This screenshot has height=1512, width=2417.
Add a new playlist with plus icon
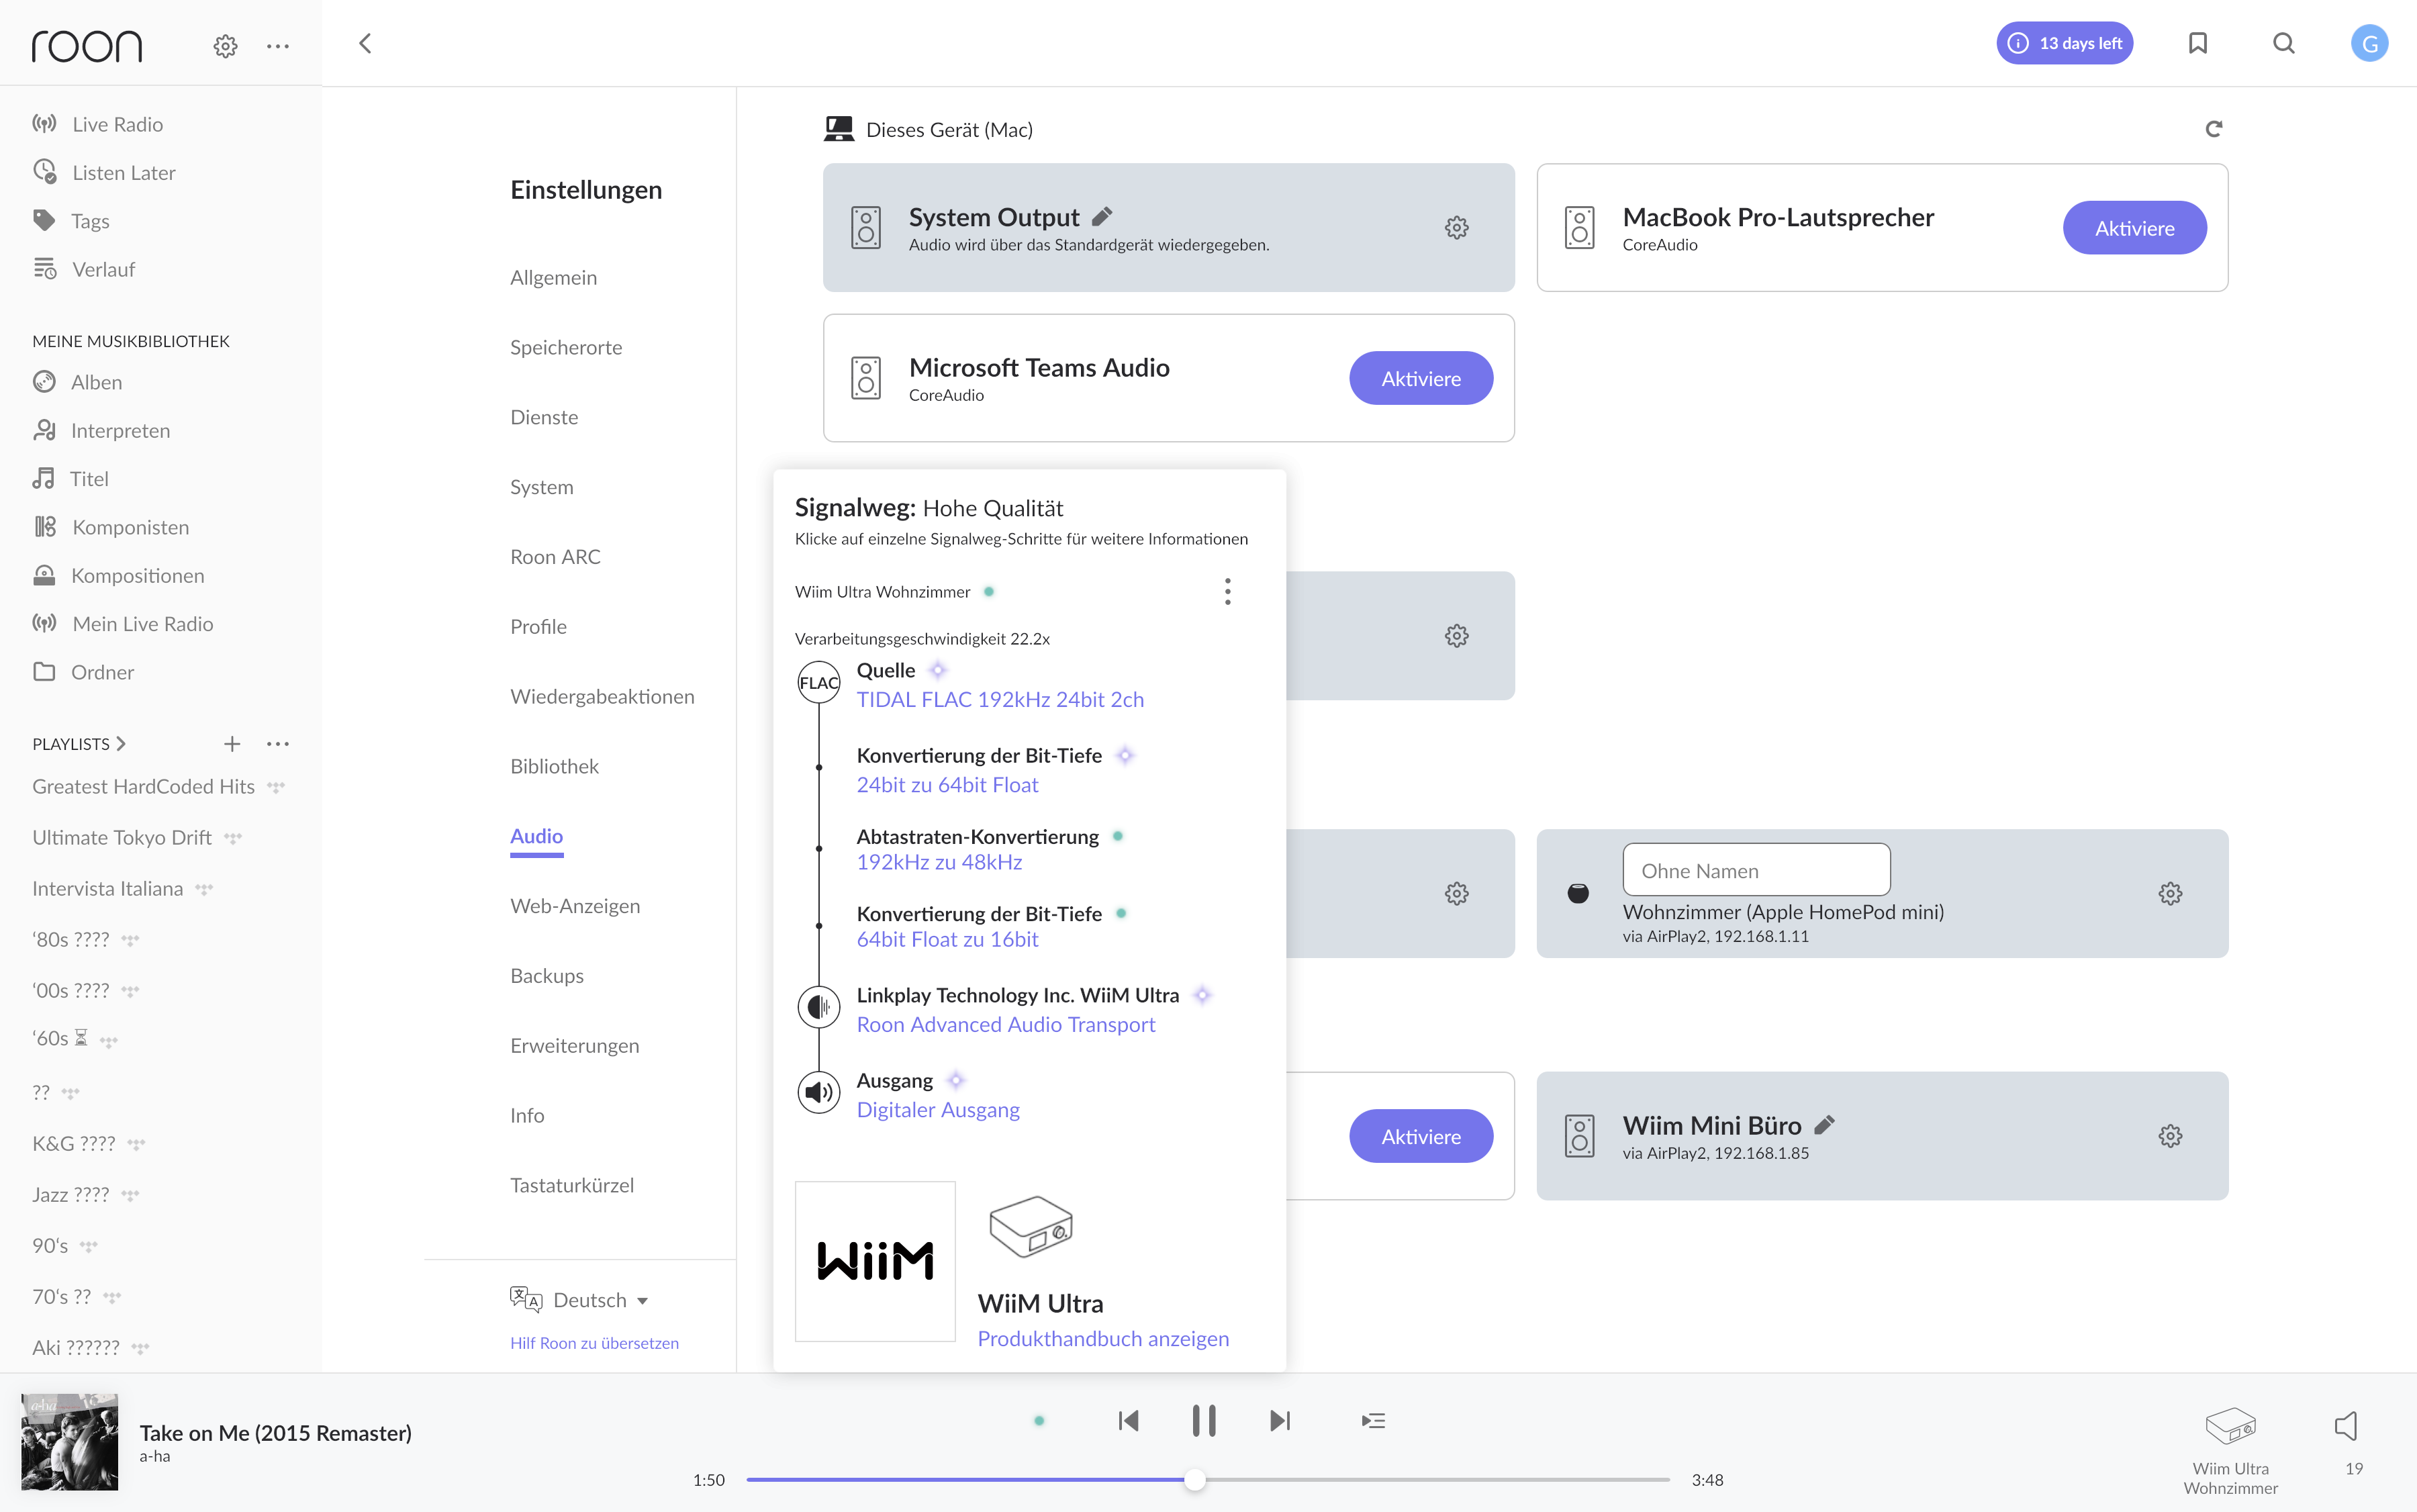232,743
